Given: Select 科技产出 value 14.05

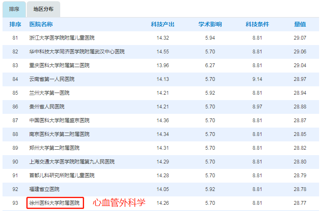Looking at the screenshot, I should click(163, 189).
